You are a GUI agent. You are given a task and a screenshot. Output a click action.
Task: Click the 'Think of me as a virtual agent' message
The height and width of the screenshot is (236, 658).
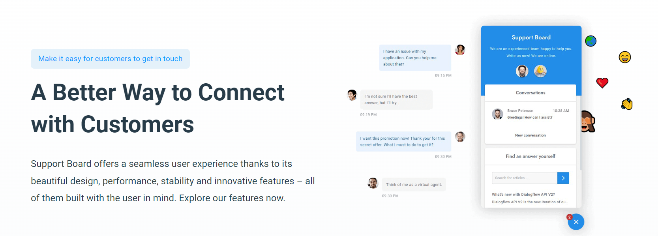pyautogui.click(x=414, y=185)
